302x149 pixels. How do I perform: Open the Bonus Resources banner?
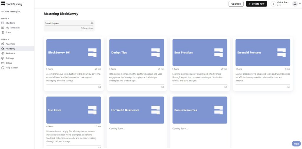pos(200,110)
